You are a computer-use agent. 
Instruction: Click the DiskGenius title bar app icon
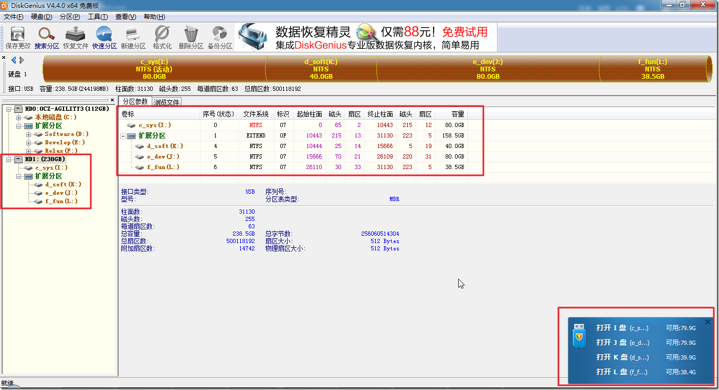pyautogui.click(x=5, y=5)
